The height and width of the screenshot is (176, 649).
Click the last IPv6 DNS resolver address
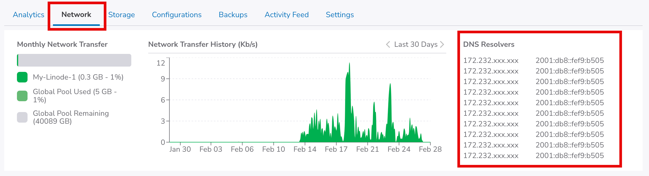coord(570,156)
